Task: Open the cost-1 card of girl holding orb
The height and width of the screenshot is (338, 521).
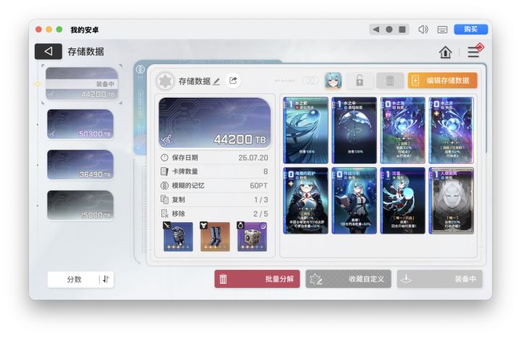Action: [403, 200]
